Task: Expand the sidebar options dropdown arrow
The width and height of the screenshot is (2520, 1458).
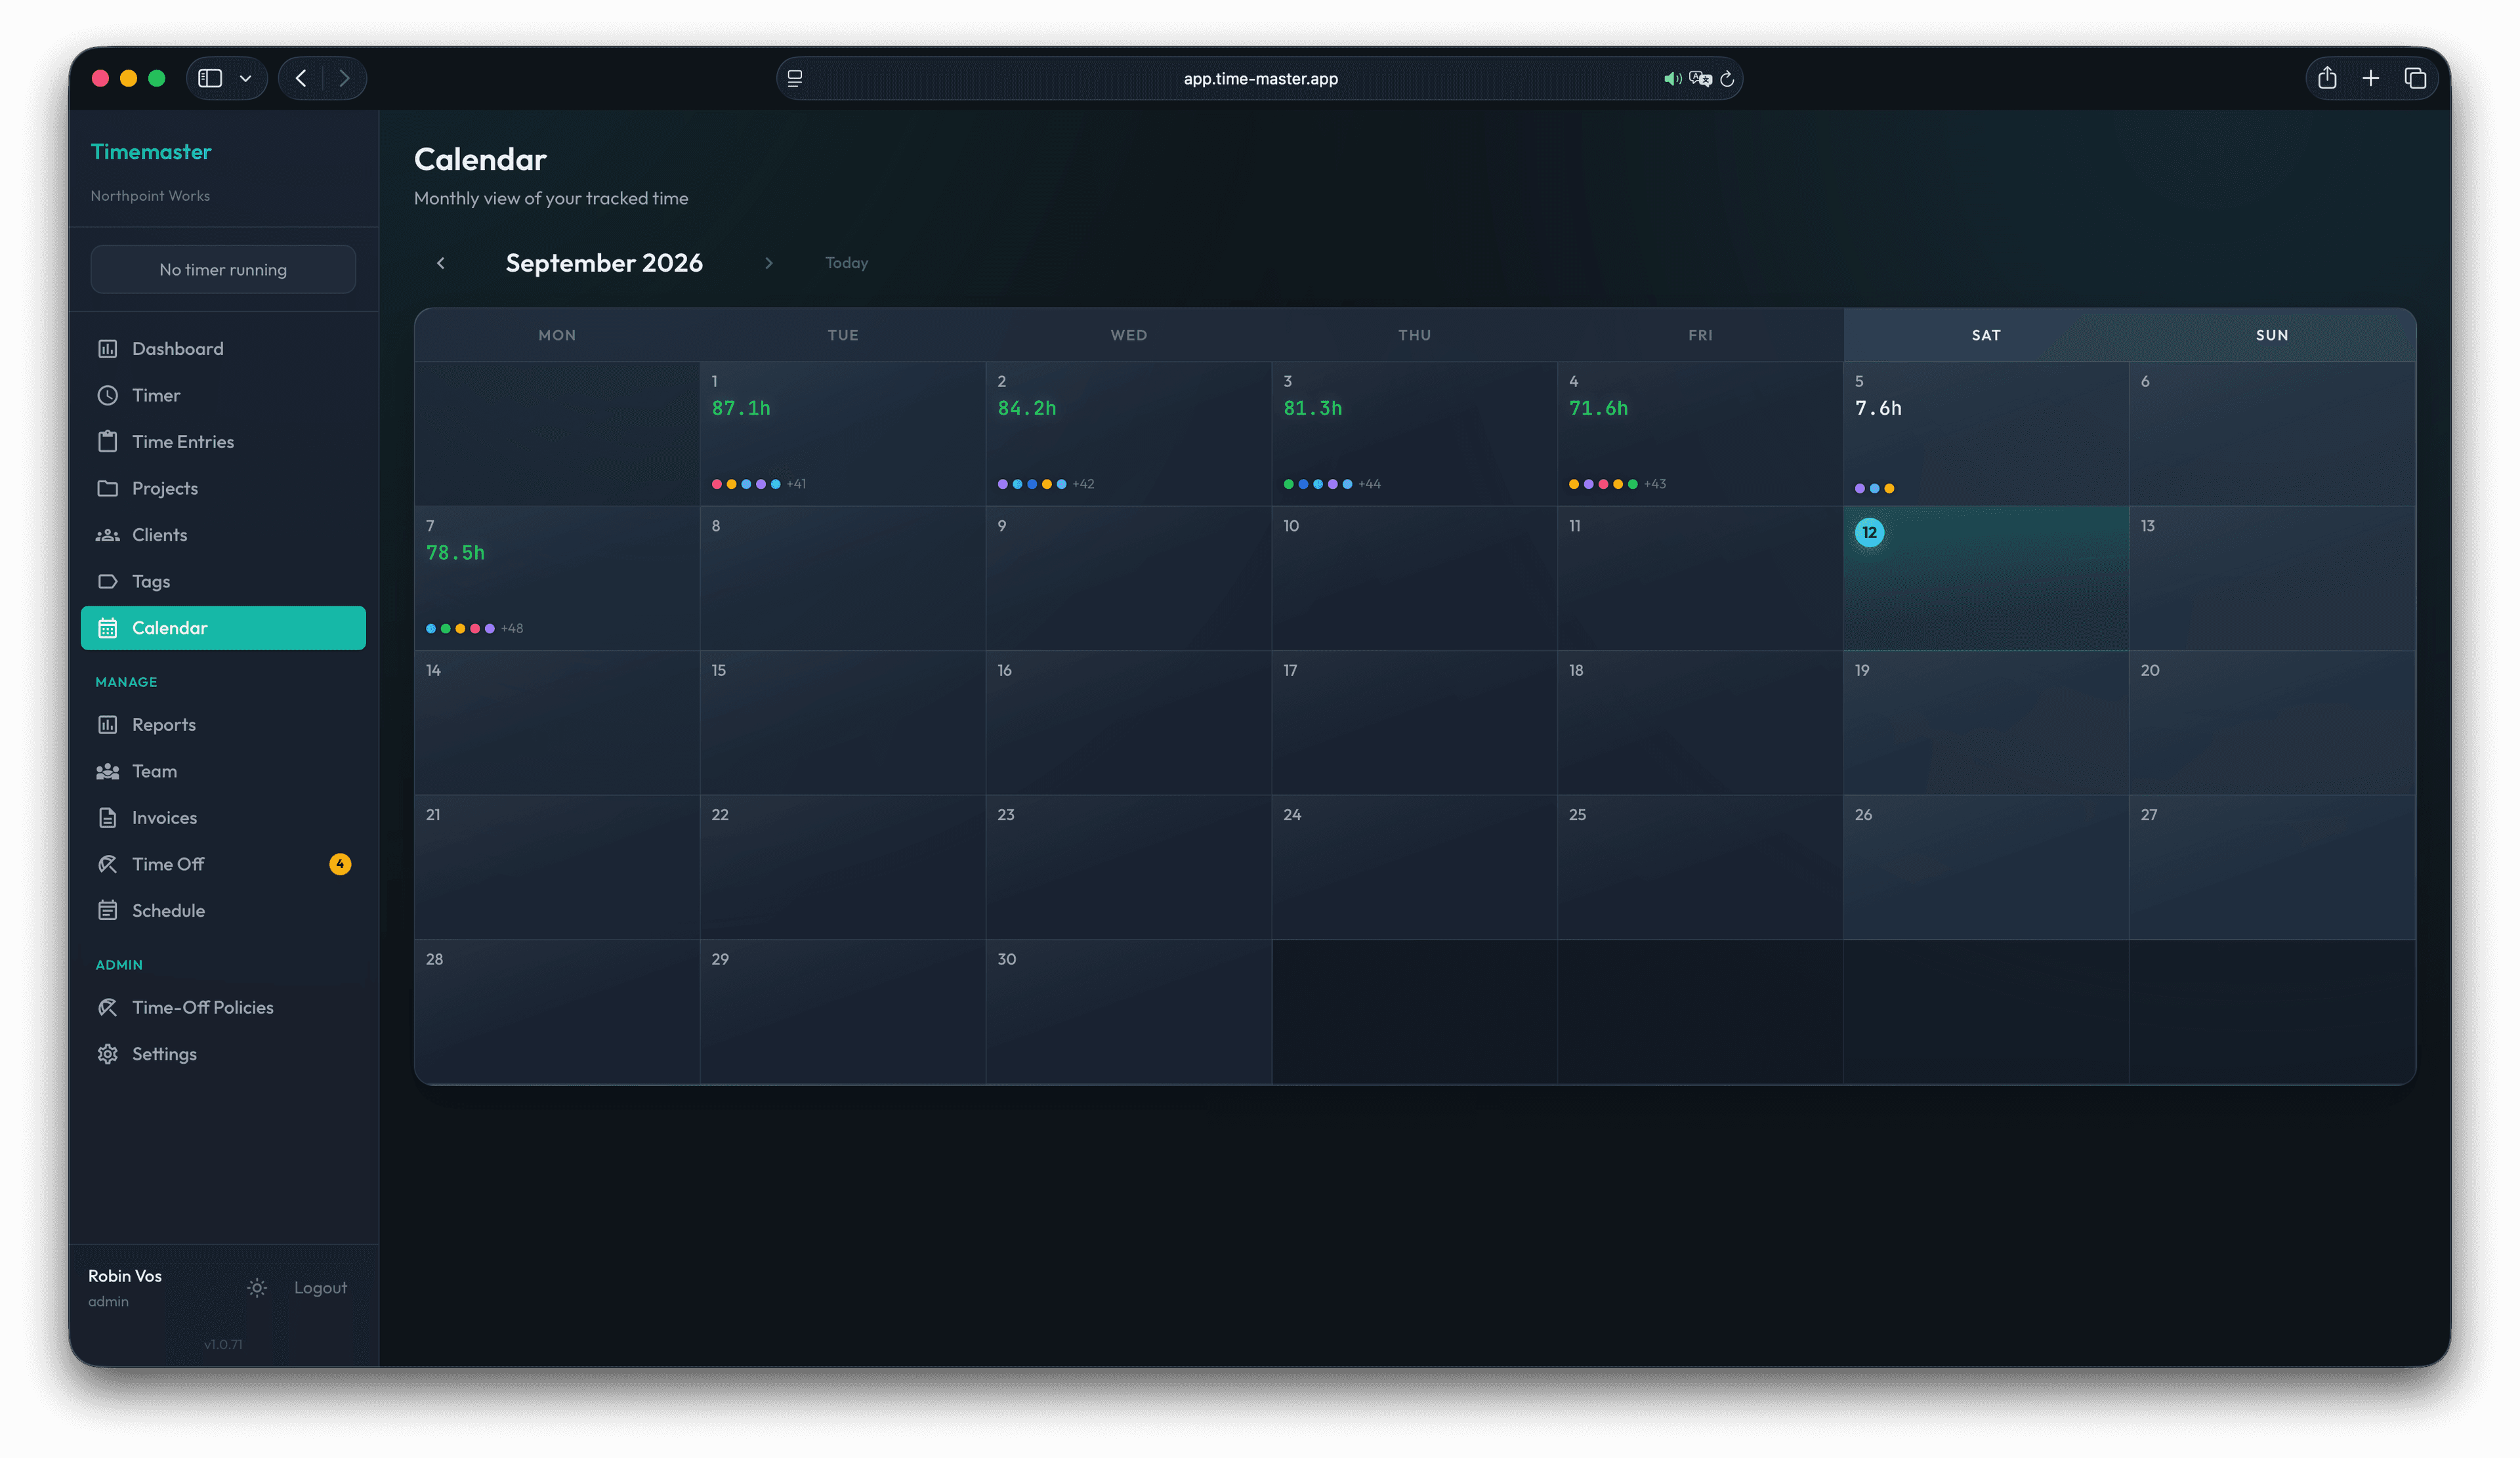Action: 245,79
